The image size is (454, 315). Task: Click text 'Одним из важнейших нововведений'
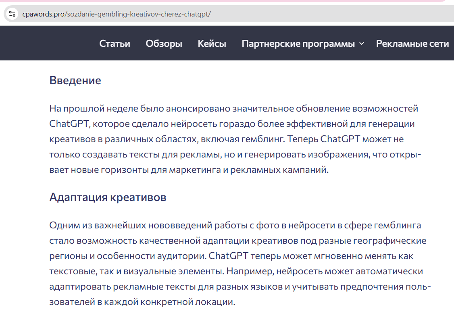(131, 225)
